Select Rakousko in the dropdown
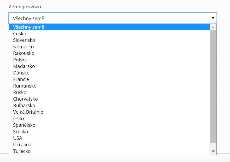 click(110, 53)
